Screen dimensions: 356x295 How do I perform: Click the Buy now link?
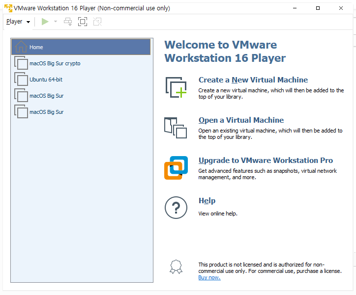pyautogui.click(x=209, y=277)
